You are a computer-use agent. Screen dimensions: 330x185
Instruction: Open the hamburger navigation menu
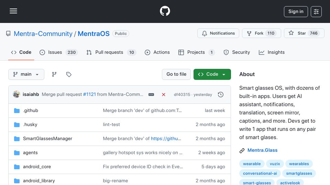[x=13, y=11]
